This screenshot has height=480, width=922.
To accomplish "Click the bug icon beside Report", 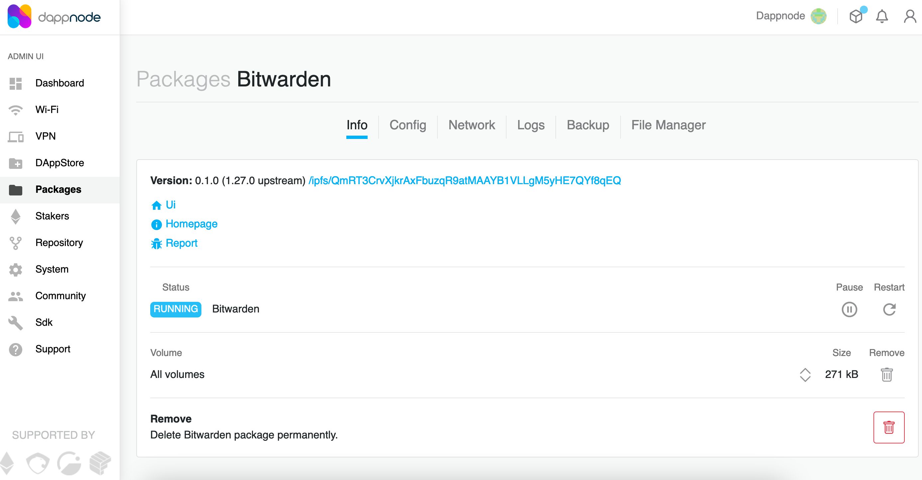I will click(157, 244).
